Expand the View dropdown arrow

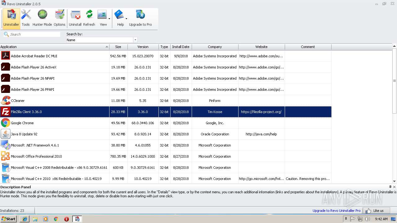coord(109,19)
